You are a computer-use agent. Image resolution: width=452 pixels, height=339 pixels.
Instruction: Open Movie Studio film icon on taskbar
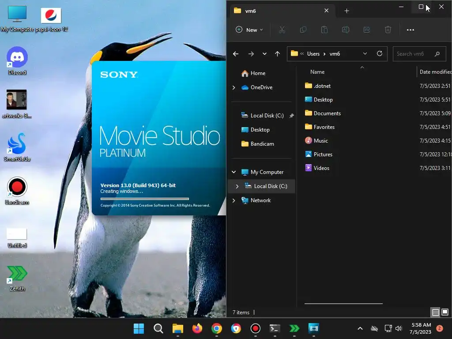(x=314, y=328)
